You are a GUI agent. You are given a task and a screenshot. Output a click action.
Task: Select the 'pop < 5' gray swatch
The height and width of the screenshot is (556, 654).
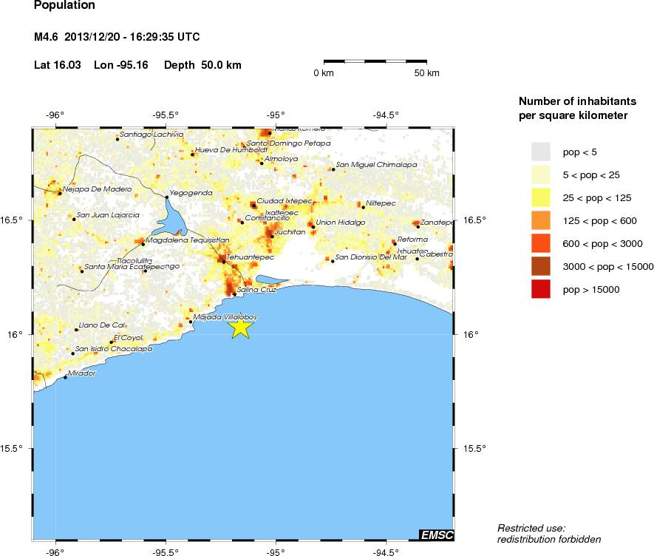tap(541, 152)
